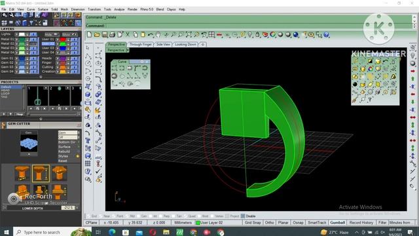Switch to the Side View viewport tab
Image resolution: width=419 pixels, height=236 pixels.
[163, 45]
